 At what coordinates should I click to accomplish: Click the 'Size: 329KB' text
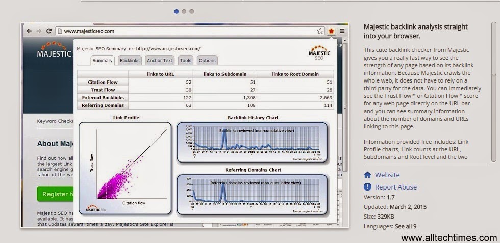click(x=379, y=217)
